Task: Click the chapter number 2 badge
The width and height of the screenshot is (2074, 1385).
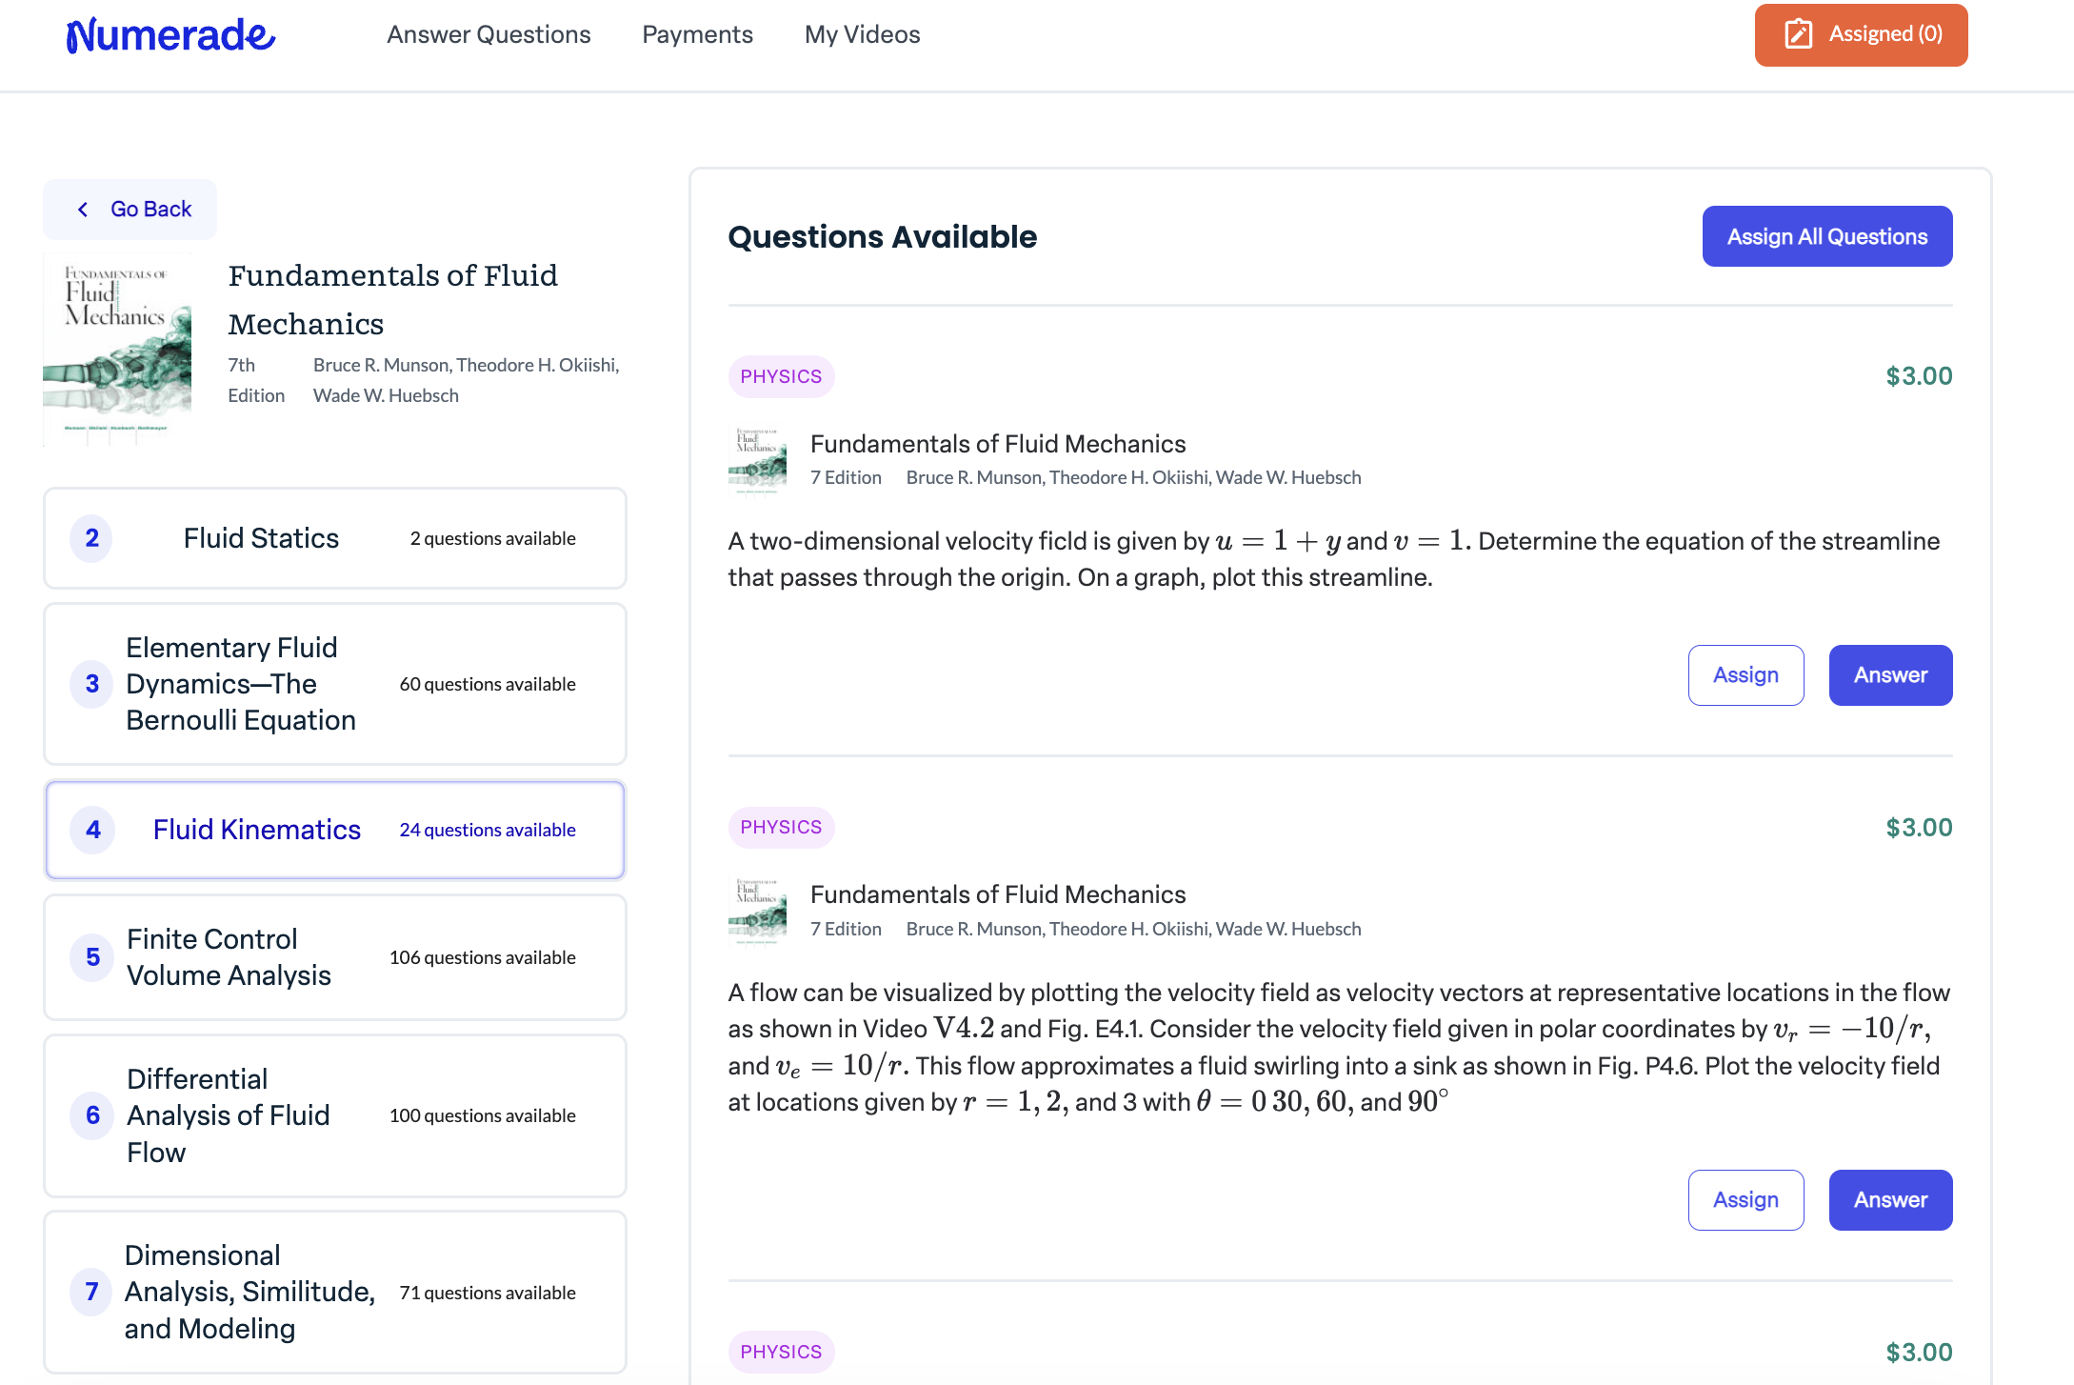Action: click(x=92, y=538)
